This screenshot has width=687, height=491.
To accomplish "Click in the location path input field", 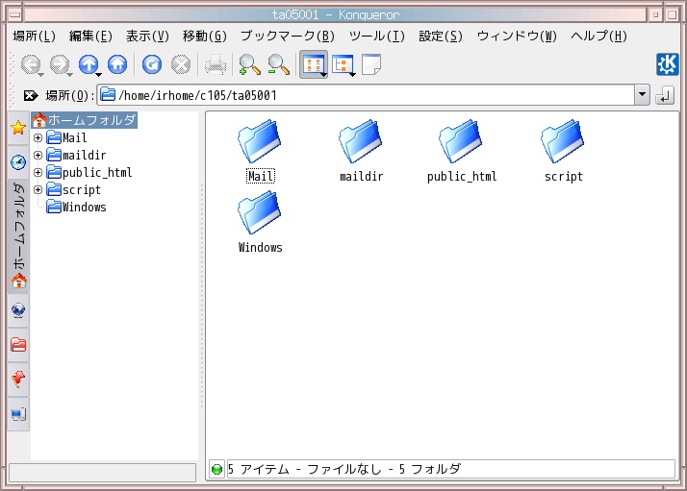I will (x=366, y=95).
